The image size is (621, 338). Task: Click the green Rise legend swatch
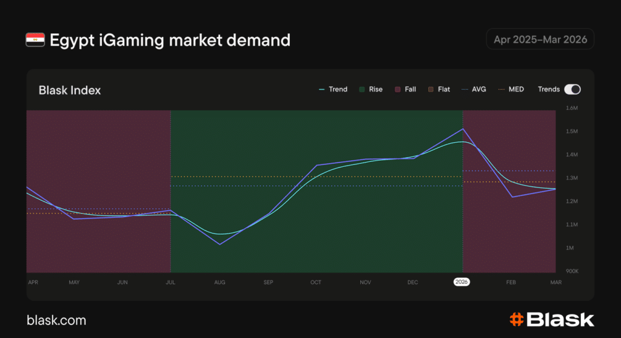coord(362,89)
